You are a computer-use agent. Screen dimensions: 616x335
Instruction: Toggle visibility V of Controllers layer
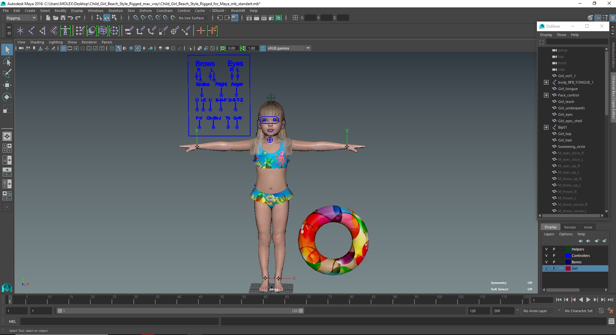[546, 256]
